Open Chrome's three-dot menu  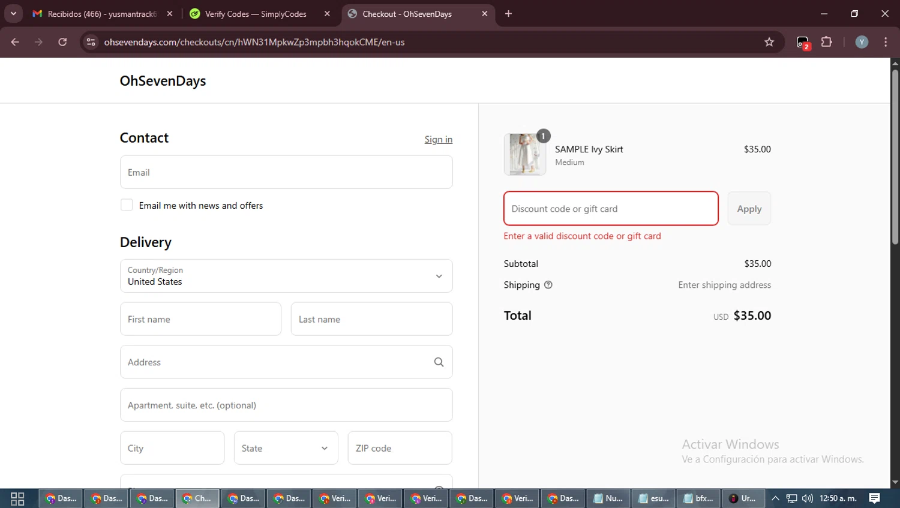pyautogui.click(x=886, y=42)
